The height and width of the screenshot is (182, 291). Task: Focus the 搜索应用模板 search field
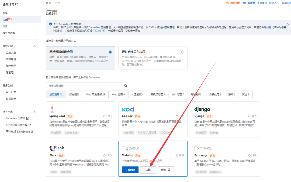click(84, 85)
